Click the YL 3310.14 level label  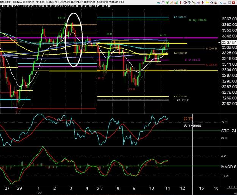pyautogui.click(x=211, y=65)
